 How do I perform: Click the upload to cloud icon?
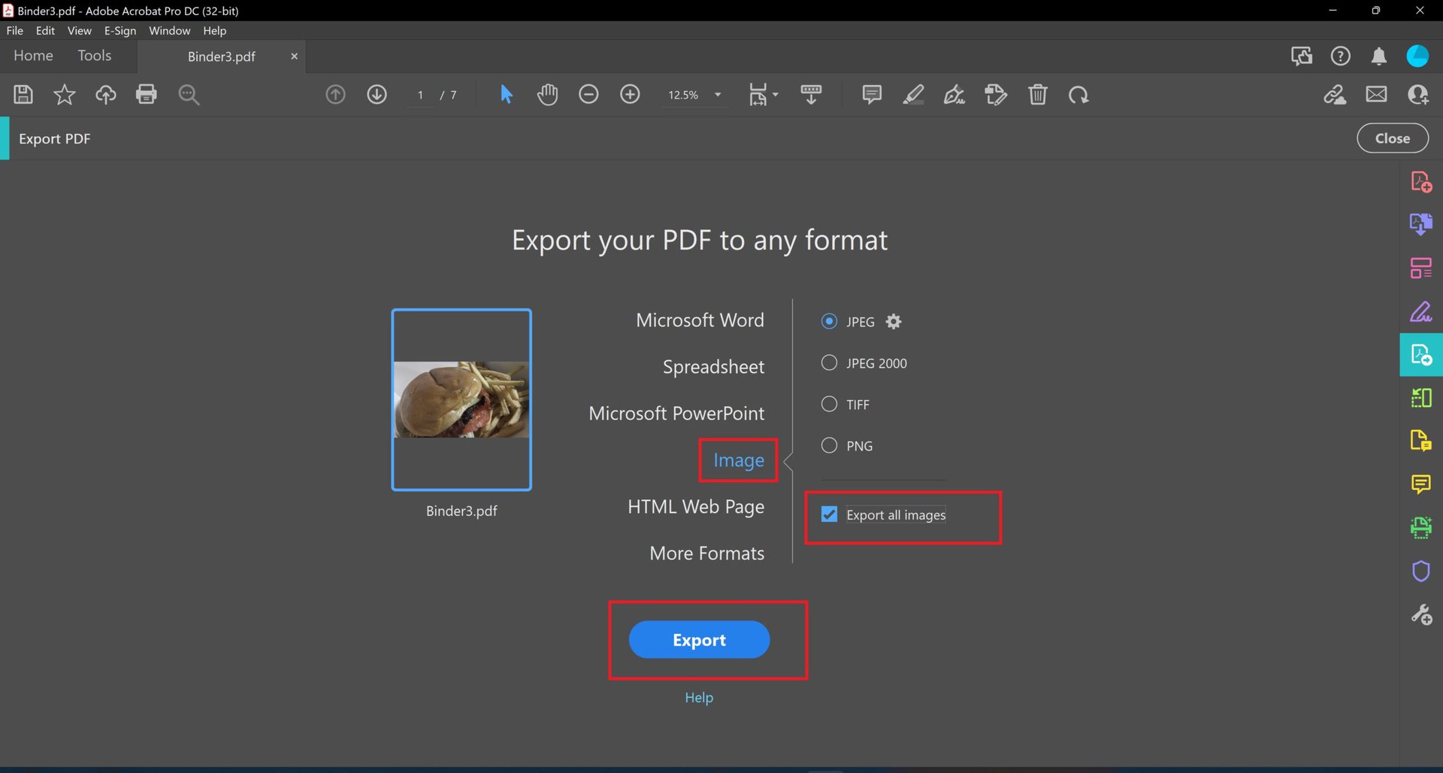(x=105, y=95)
